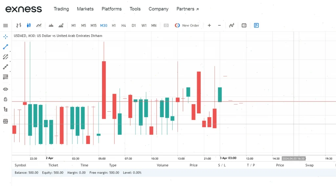336x186 pixels.
Task: Open the Partners link
Action: (x=187, y=9)
